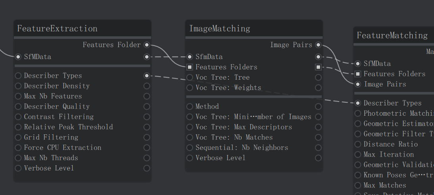Viewport: 434px width, 195px height.
Task: Click the Image Pairs input pin on FeatureMatching
Action: [x=358, y=84]
